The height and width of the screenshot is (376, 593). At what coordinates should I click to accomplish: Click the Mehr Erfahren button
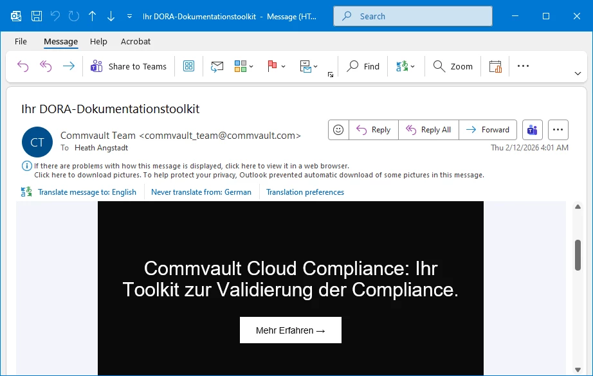(x=291, y=330)
